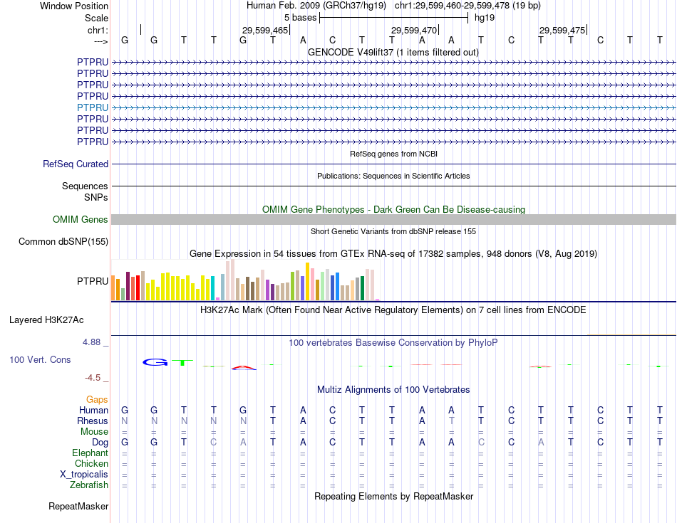Image resolution: width=677 pixels, height=523 pixels.
Task: Open the 100 Vert. Cons label
Action: [x=40, y=359]
